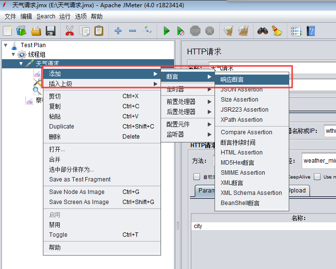Select 剪切 in context menu
The image size is (336, 269).
click(x=102, y=96)
